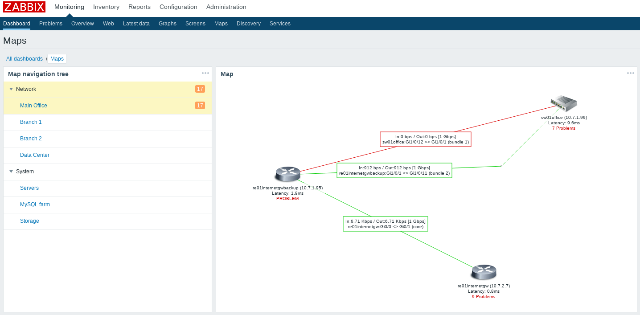640x315 pixels.
Task: Collapse the System tree group
Action: [x=11, y=172]
